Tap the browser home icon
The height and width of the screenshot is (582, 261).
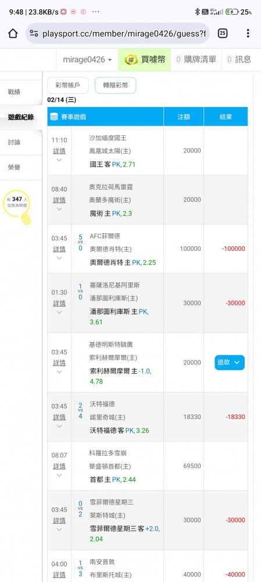coord(13,33)
